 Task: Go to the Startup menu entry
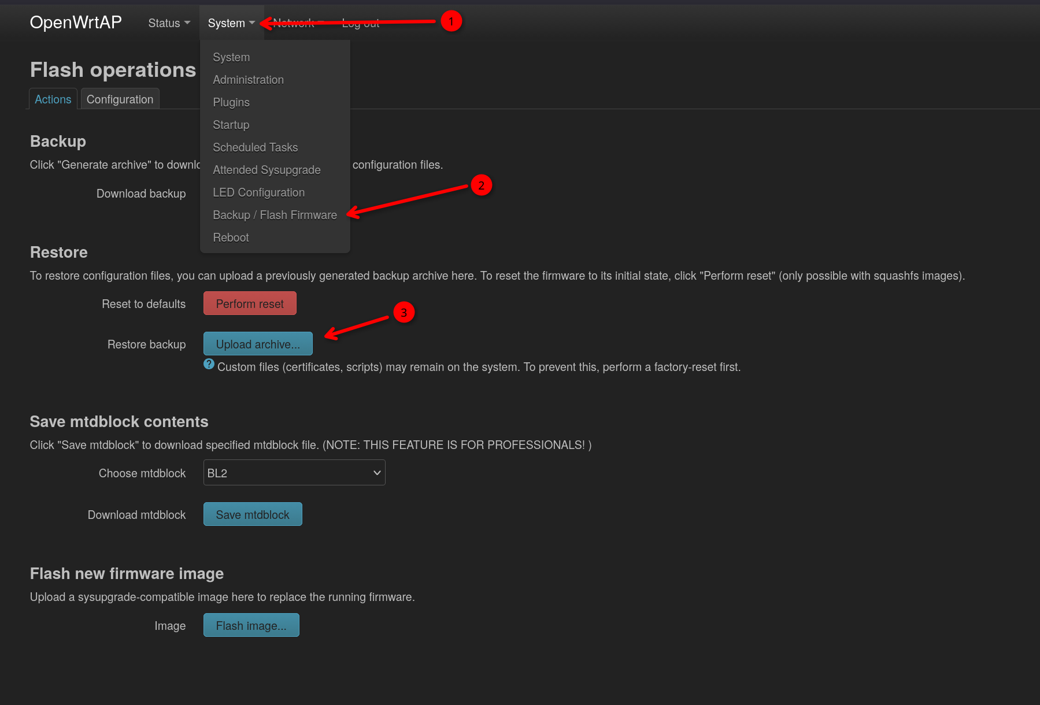[x=231, y=125]
